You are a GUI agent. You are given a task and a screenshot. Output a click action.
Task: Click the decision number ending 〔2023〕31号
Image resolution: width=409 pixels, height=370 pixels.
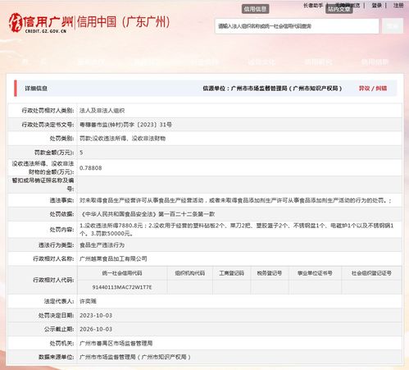125,125
